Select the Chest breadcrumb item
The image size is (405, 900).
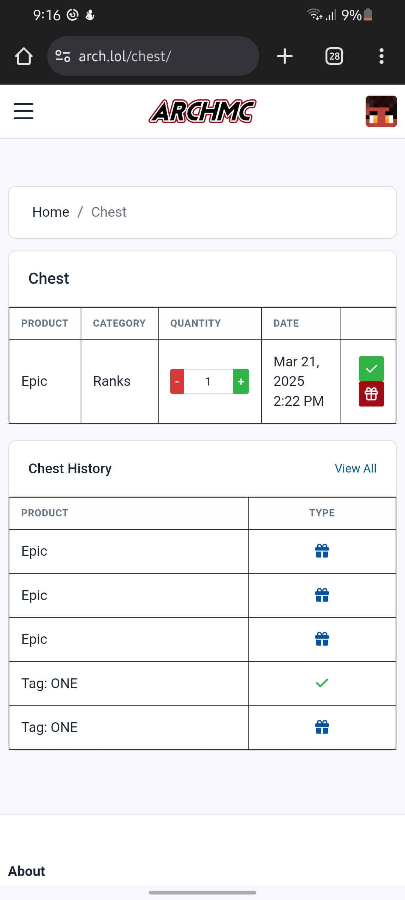[109, 212]
